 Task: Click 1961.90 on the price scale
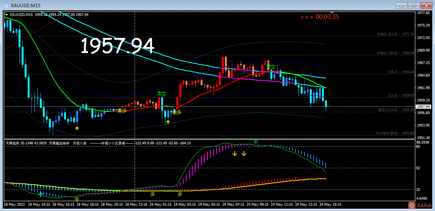(x=423, y=88)
